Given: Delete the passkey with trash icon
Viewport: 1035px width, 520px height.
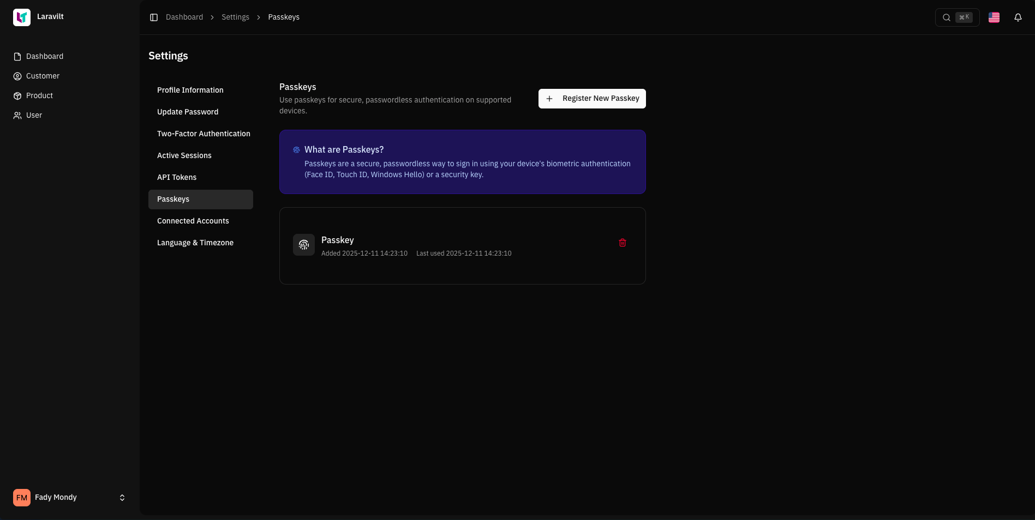Looking at the screenshot, I should point(622,243).
